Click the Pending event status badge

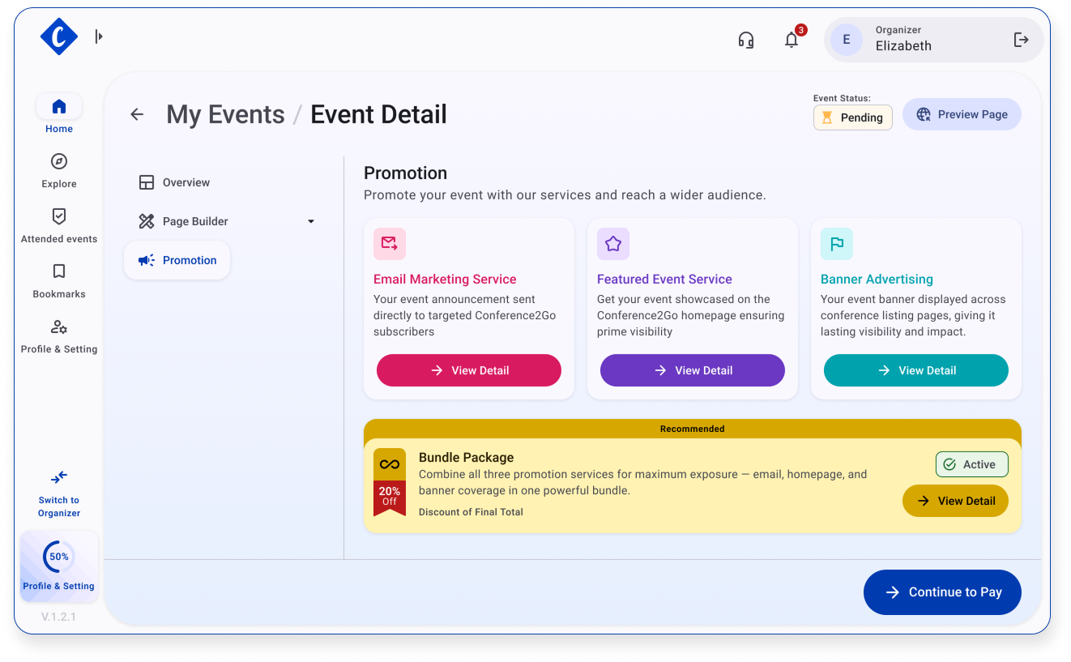[852, 117]
